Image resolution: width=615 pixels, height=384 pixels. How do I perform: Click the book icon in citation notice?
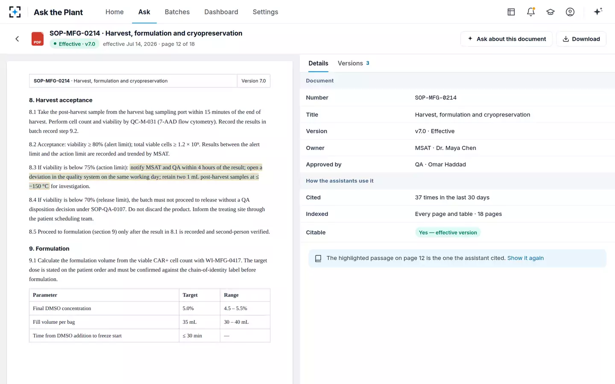click(318, 259)
